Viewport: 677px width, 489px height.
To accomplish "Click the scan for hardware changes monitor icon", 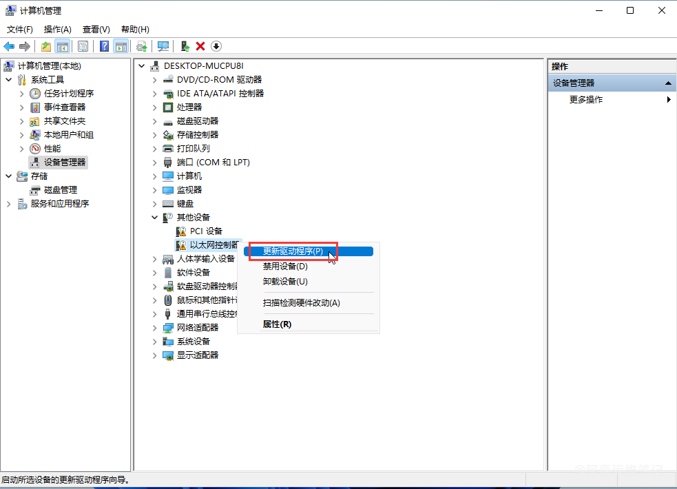I will click(x=163, y=46).
